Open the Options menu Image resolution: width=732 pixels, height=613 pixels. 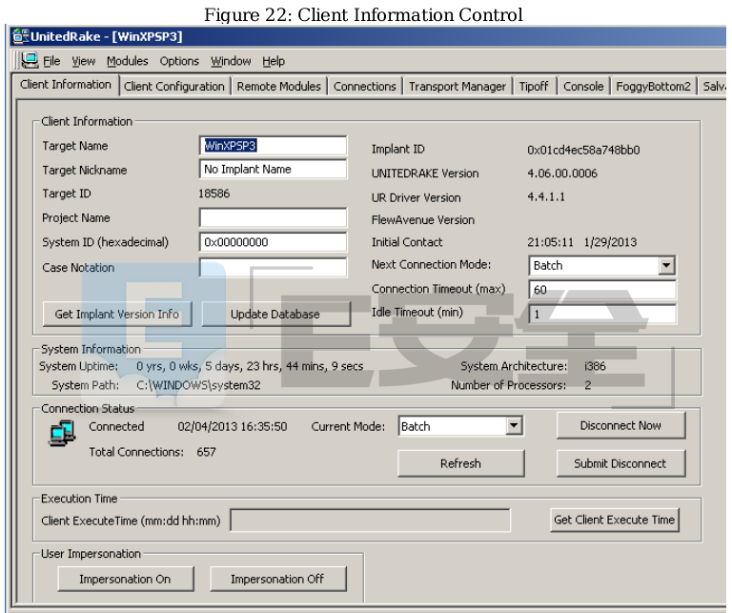pyautogui.click(x=179, y=61)
